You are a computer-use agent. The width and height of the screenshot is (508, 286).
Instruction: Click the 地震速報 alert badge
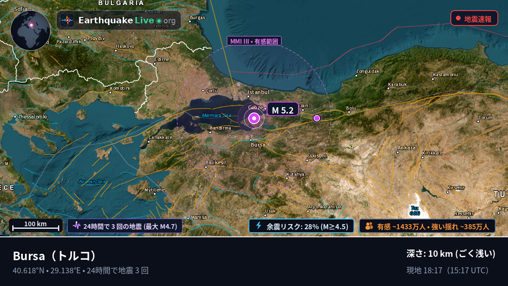(x=474, y=19)
